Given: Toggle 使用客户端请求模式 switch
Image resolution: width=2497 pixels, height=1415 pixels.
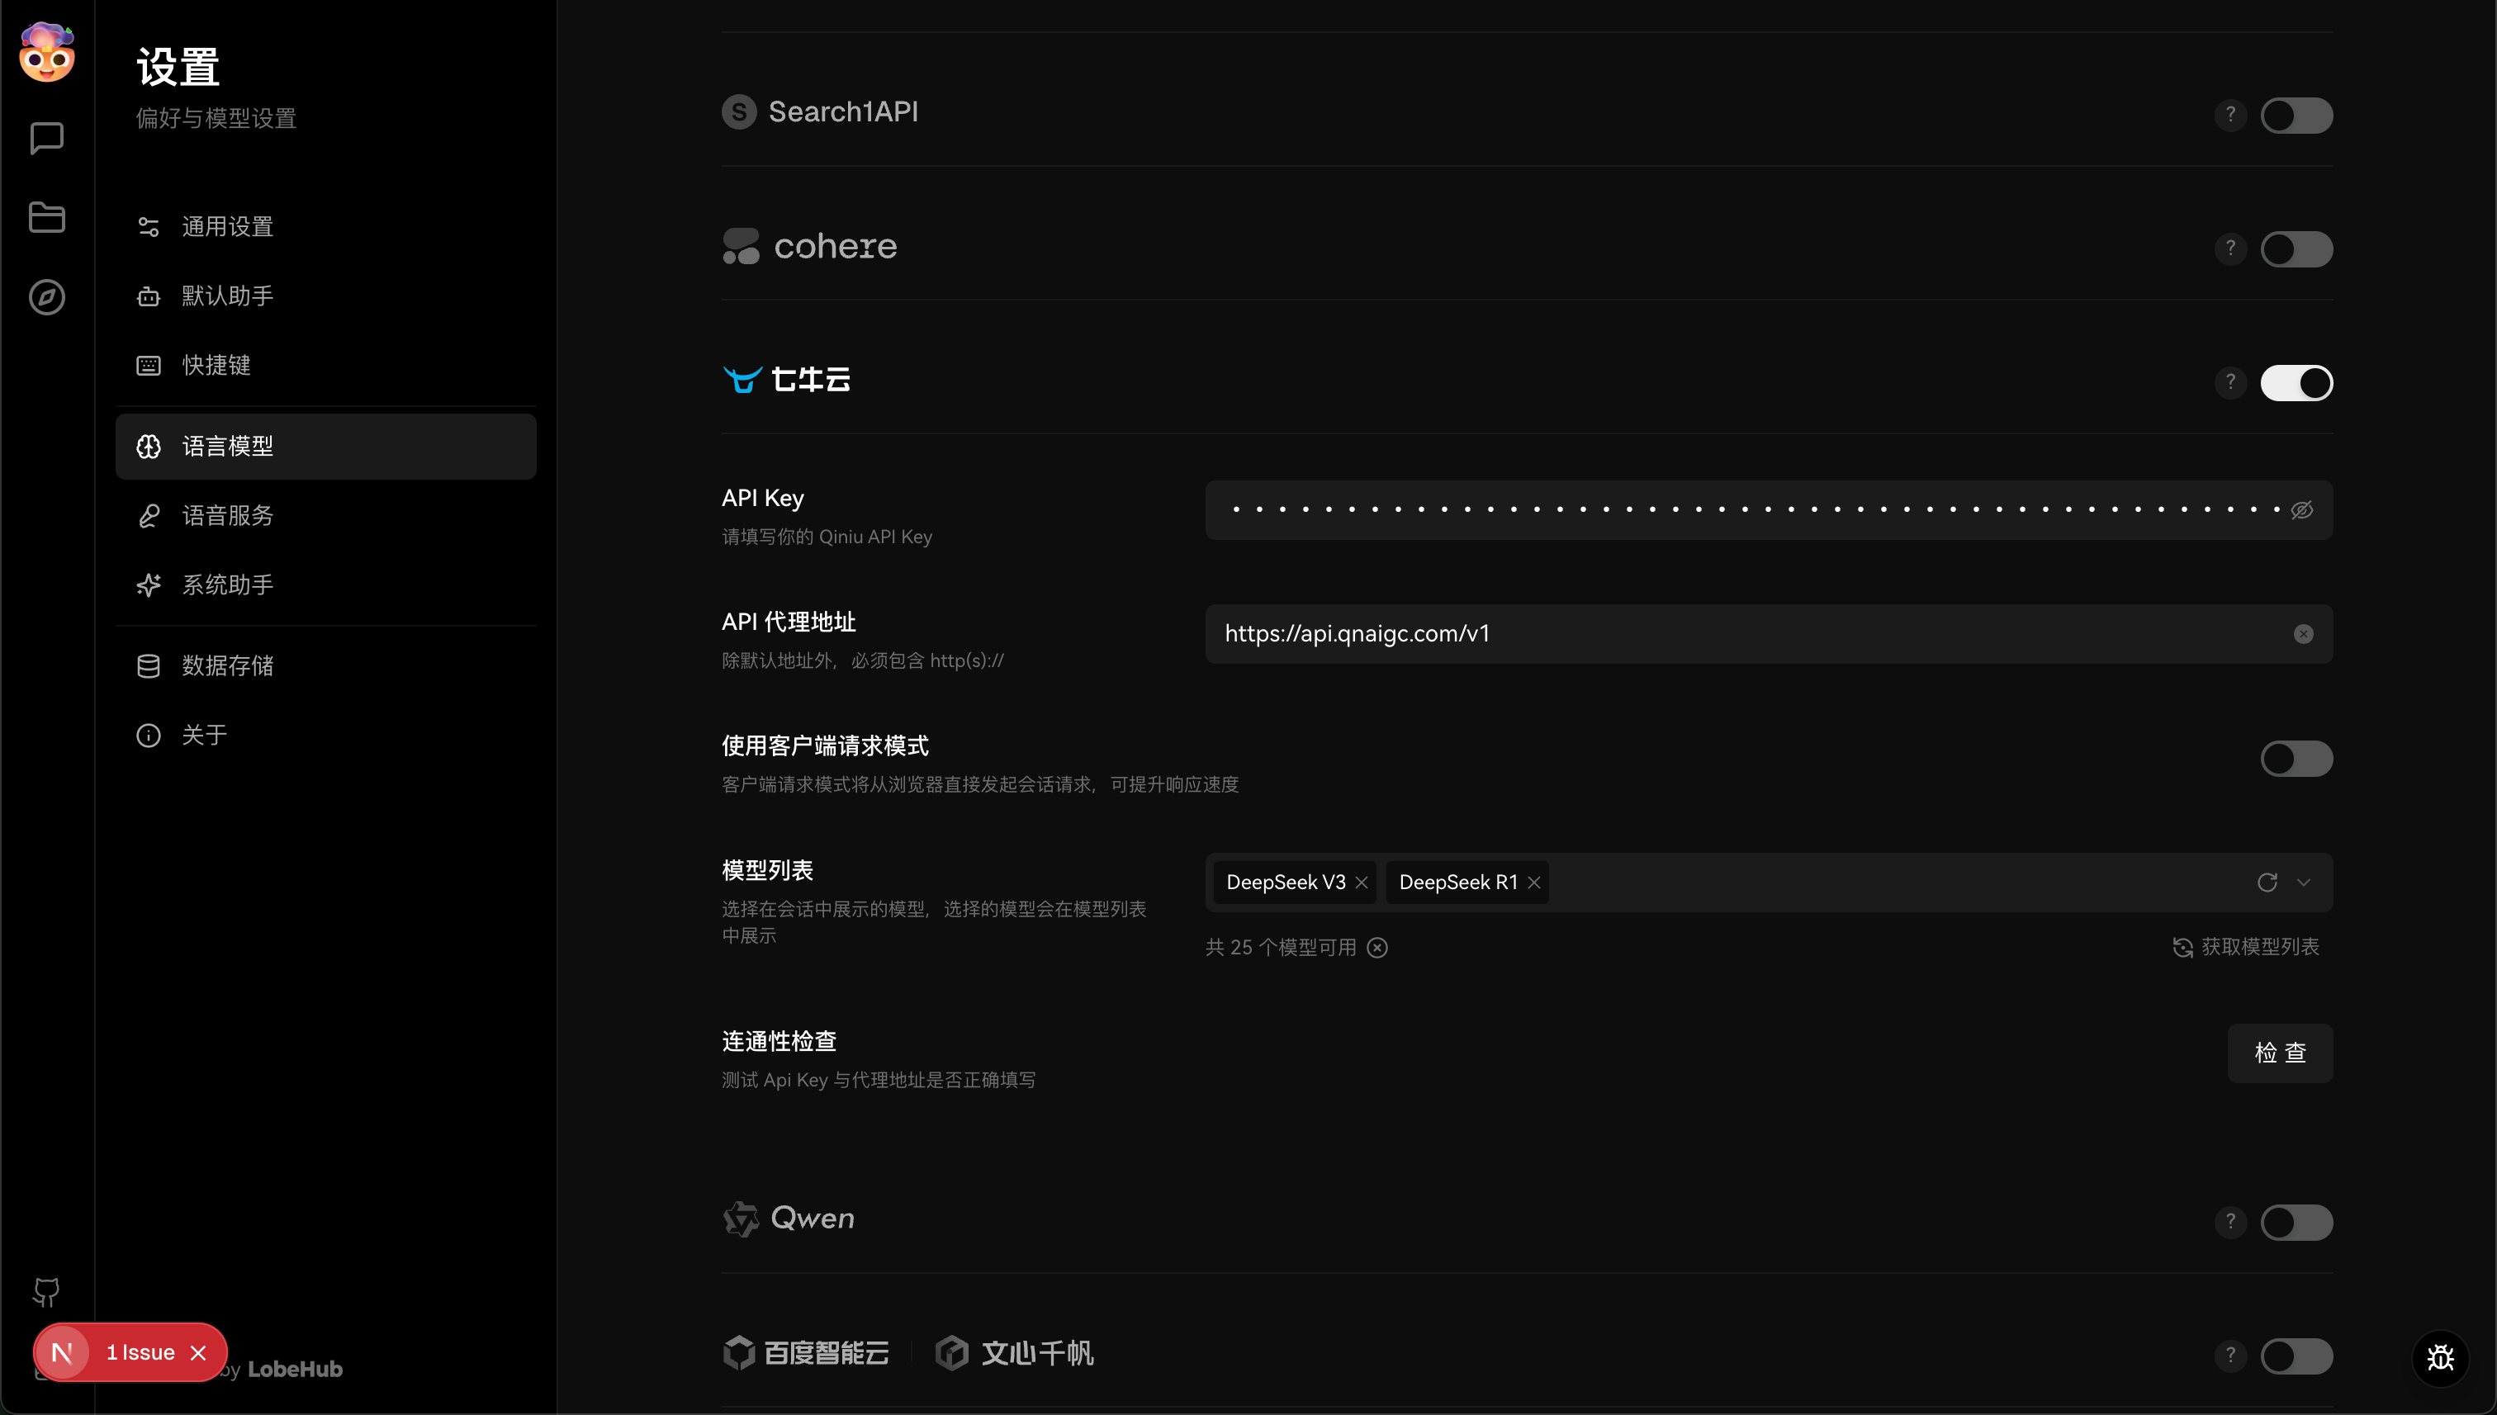Looking at the screenshot, I should point(2296,758).
